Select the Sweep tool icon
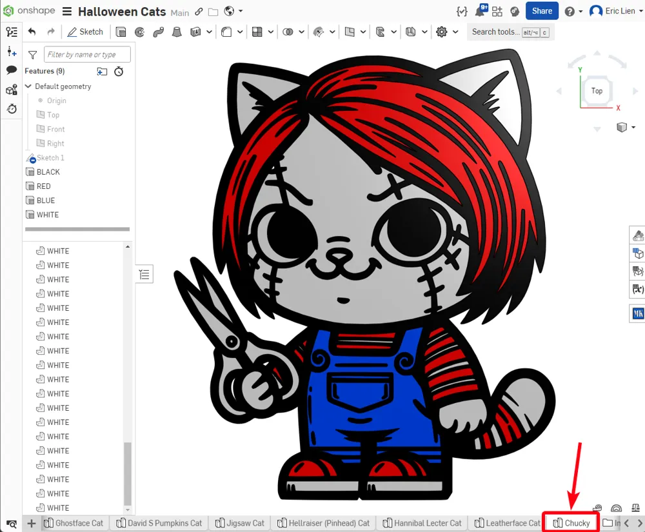This screenshot has width=645, height=532. pos(159,32)
